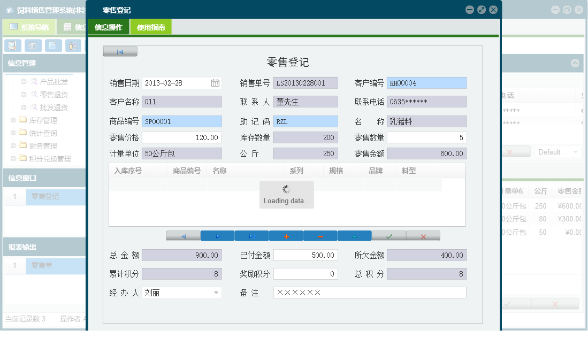Screen dimensions: 588x361
Task: Jump to the last record navigation icon
Action: coord(251,235)
